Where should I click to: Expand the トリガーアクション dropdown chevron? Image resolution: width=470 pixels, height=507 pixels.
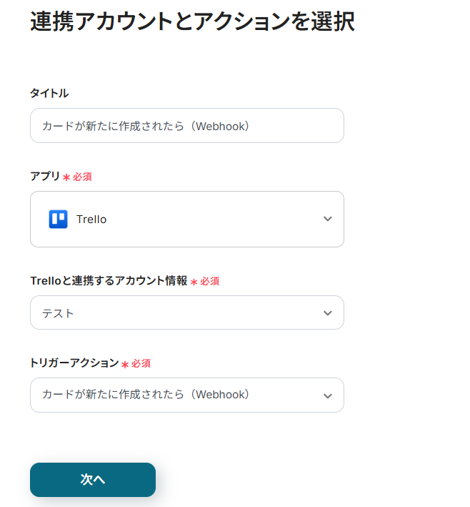[x=328, y=395]
